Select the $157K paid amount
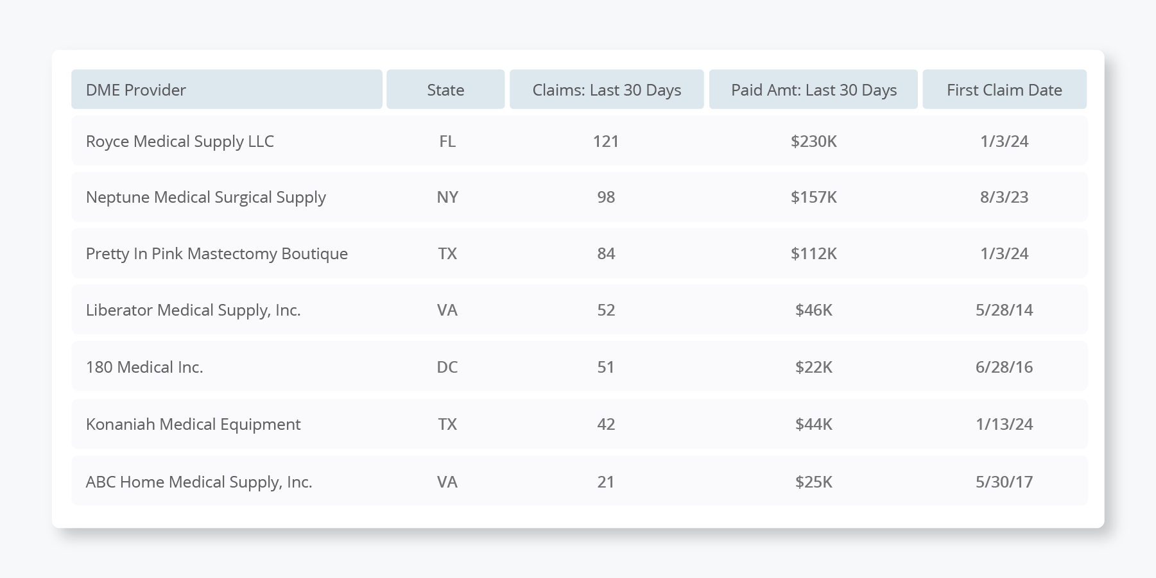This screenshot has height=578, width=1156. 814,197
